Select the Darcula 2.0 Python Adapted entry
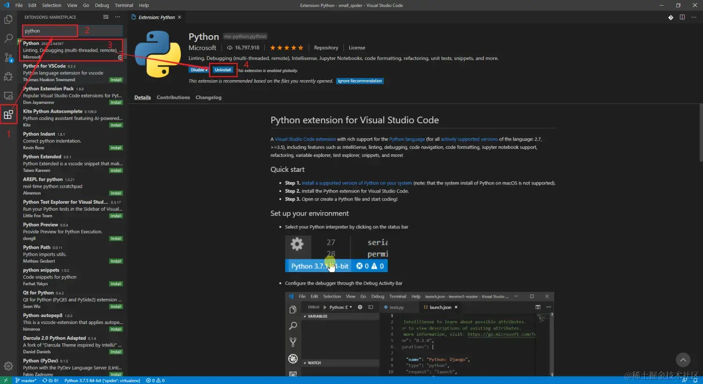The height and width of the screenshot is (384, 703). [x=73, y=345]
